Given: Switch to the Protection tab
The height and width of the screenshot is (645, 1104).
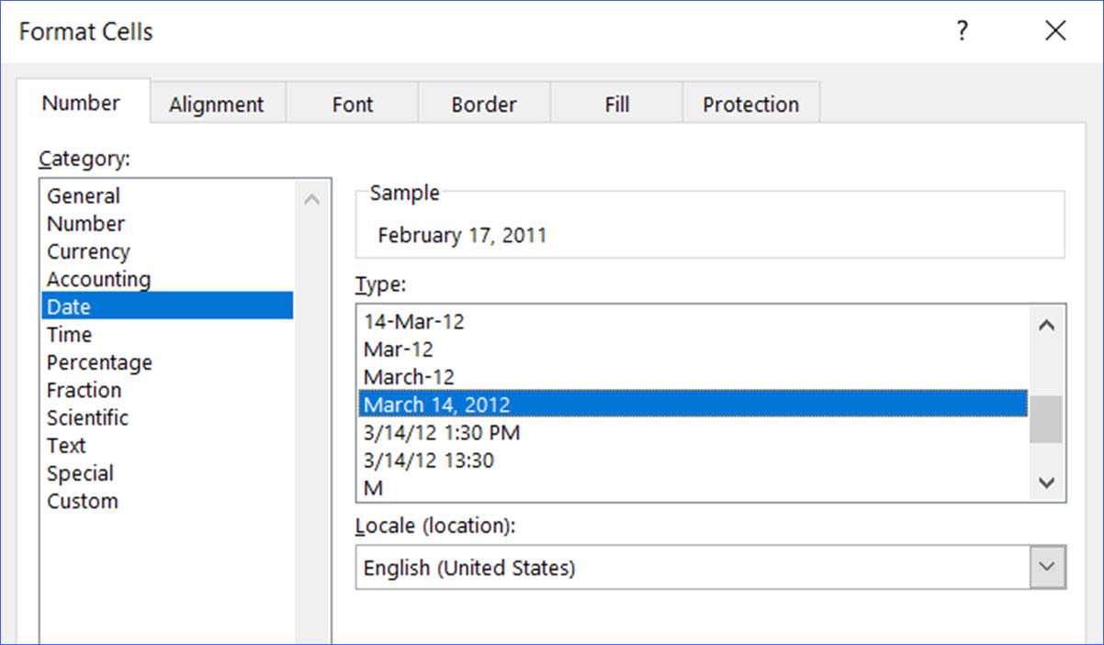Looking at the screenshot, I should coord(750,104).
